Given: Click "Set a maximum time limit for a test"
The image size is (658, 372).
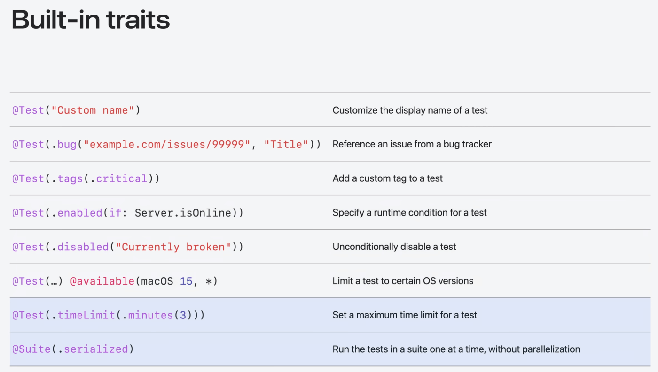Looking at the screenshot, I should (x=405, y=315).
